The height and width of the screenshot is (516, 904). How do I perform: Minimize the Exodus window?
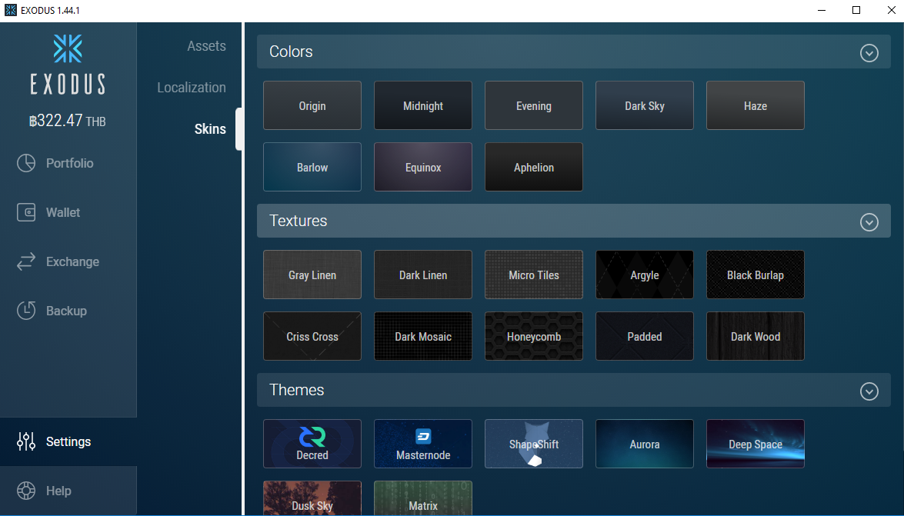(x=822, y=10)
